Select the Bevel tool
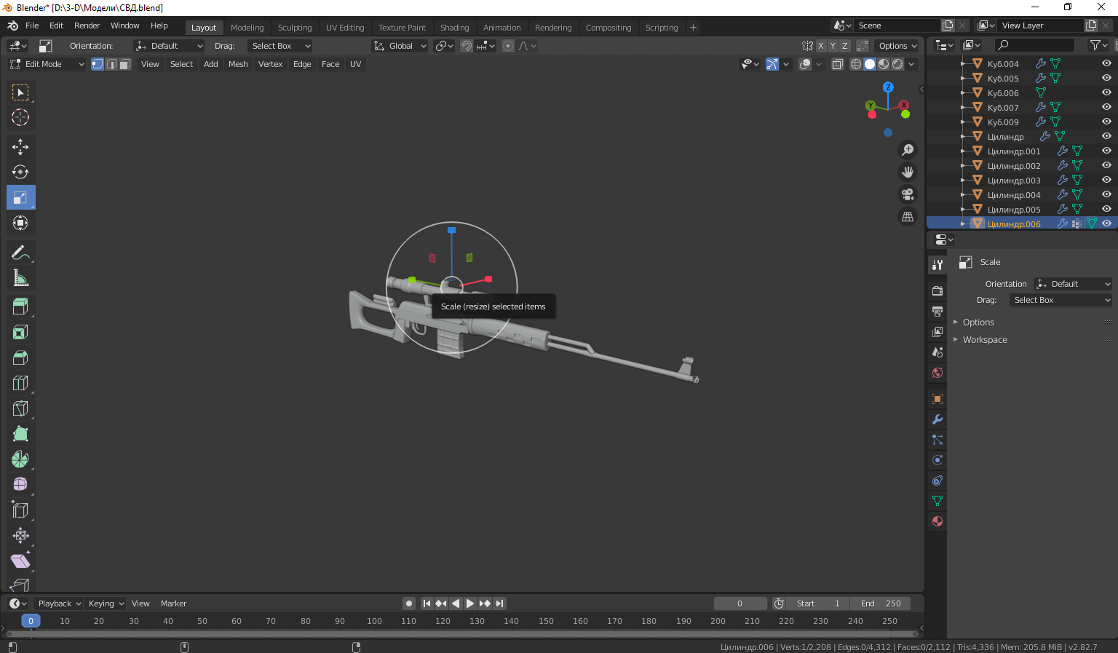Viewport: 1118px width, 653px height. click(x=20, y=358)
